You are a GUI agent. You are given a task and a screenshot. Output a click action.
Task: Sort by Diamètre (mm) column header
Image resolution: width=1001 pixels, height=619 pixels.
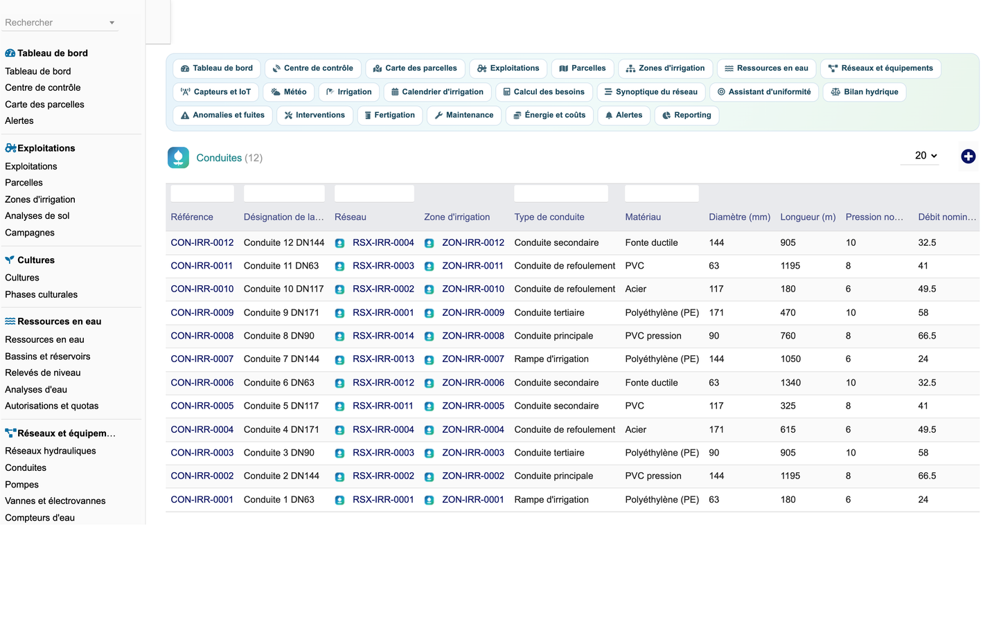point(739,217)
